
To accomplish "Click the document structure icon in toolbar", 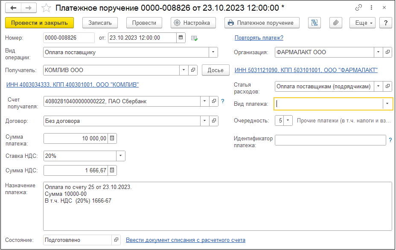I will 315,23.
